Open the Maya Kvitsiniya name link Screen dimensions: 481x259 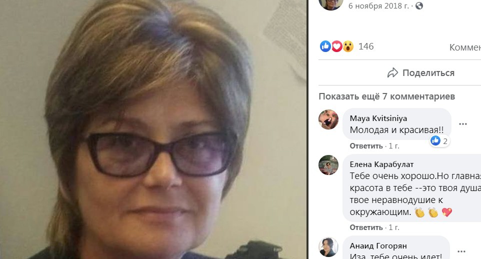(378, 118)
